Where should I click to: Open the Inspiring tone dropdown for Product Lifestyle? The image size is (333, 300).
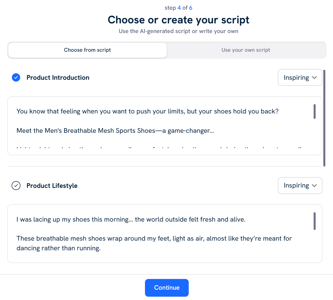[x=300, y=186]
